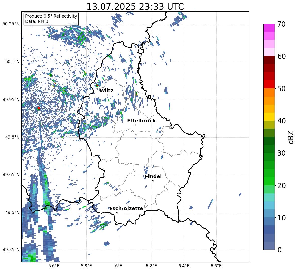
Task: Click the Esch/Alzette station cross marker
Action: tap(117, 213)
